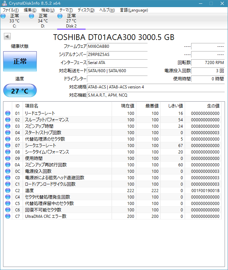Click the S.M.A.R.T., APM, NCQ features field
The image size is (228, 270).
(156, 95)
